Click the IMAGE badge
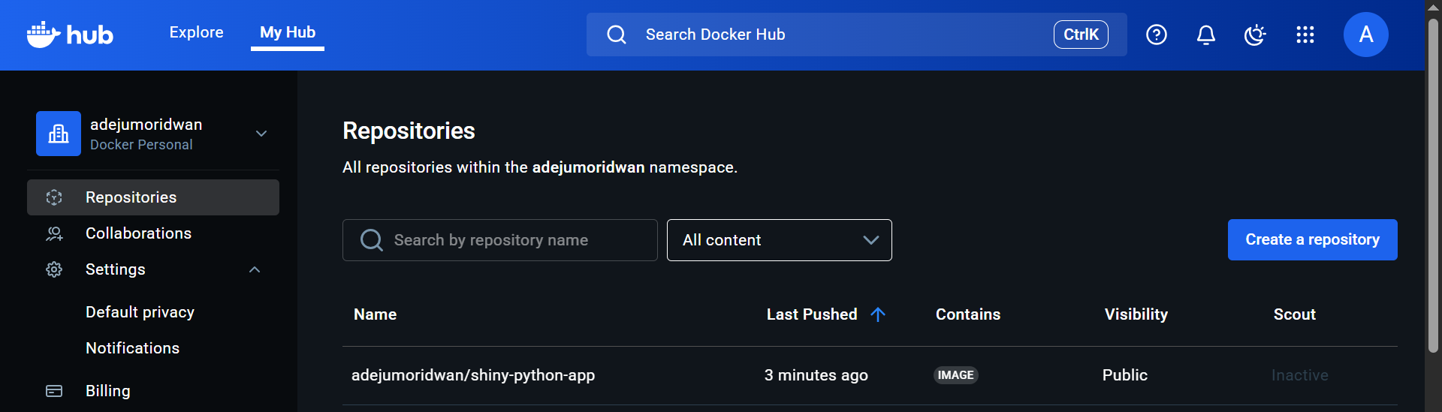Image resolution: width=1442 pixels, height=412 pixels. 956,375
